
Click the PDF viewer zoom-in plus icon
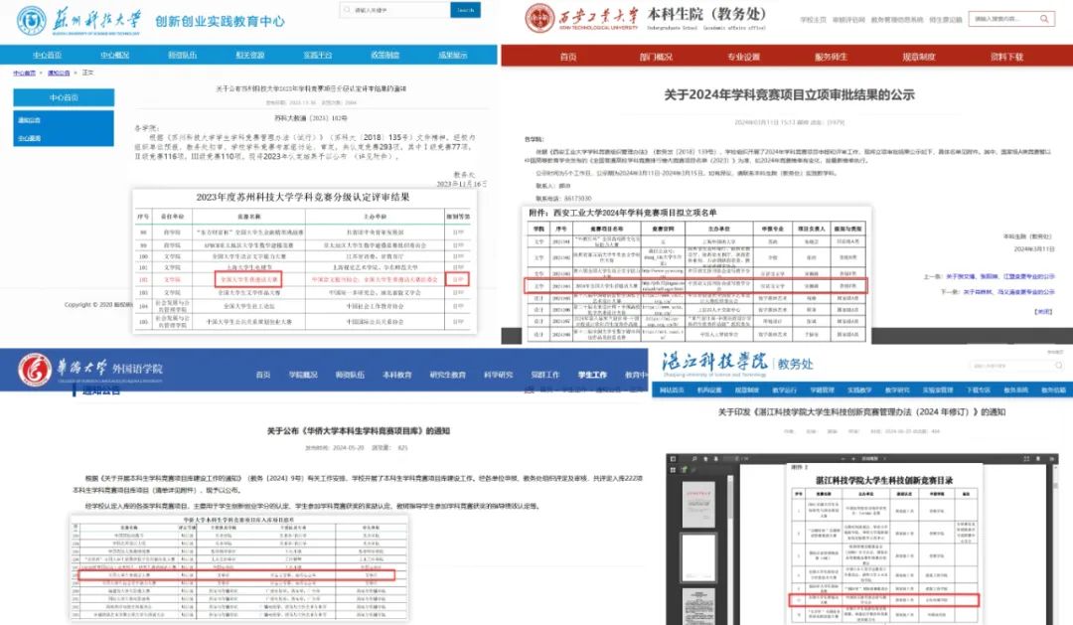coord(853,459)
